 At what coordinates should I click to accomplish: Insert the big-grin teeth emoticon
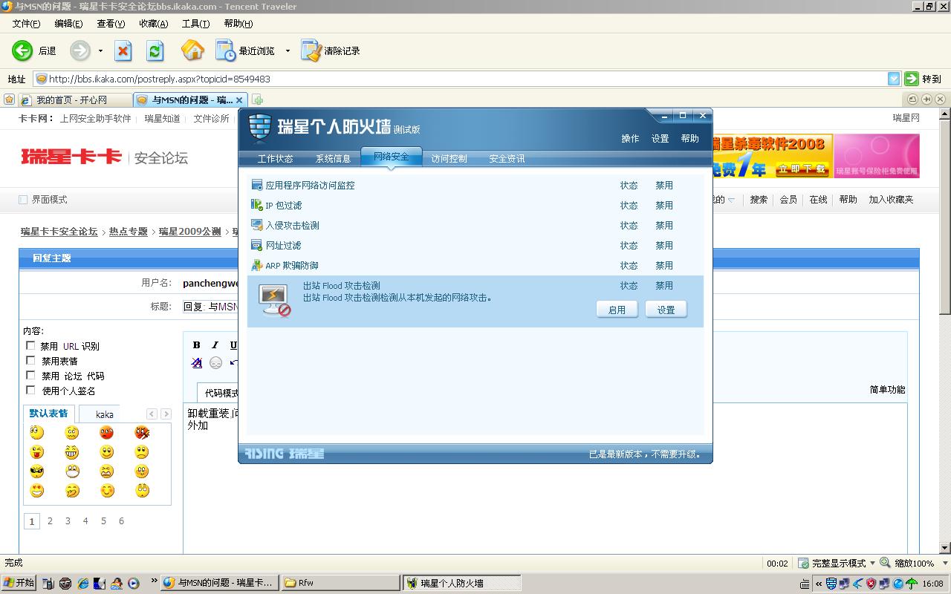coord(71,451)
